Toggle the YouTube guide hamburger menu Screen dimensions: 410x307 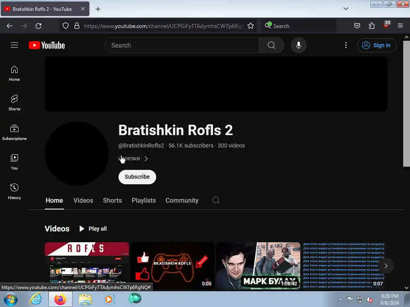point(14,45)
